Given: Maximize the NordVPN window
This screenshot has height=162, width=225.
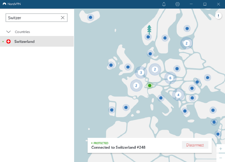Looking at the screenshot, I should (x=205, y=4).
